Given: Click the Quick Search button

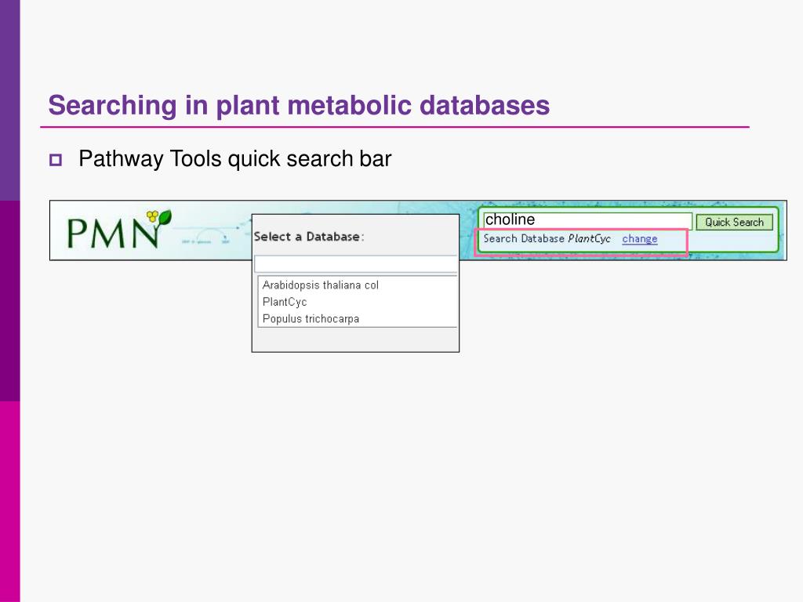Looking at the screenshot, I should tap(734, 222).
